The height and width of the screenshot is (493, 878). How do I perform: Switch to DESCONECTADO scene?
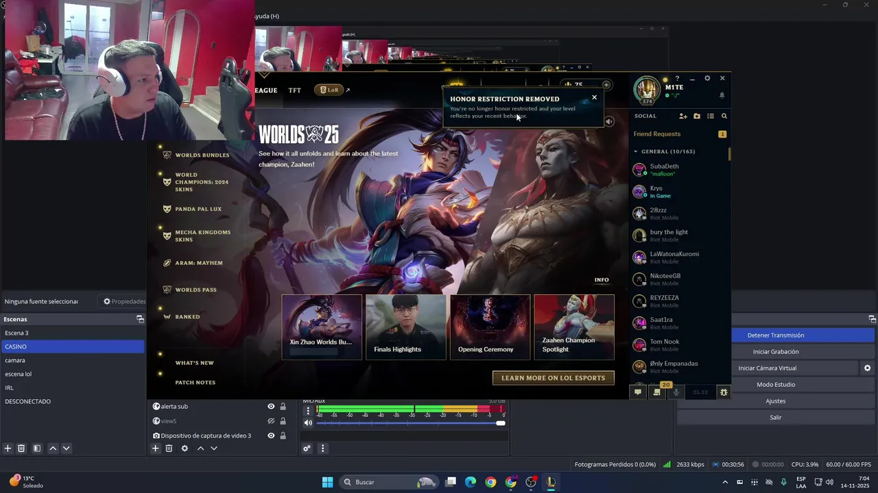pos(73,401)
